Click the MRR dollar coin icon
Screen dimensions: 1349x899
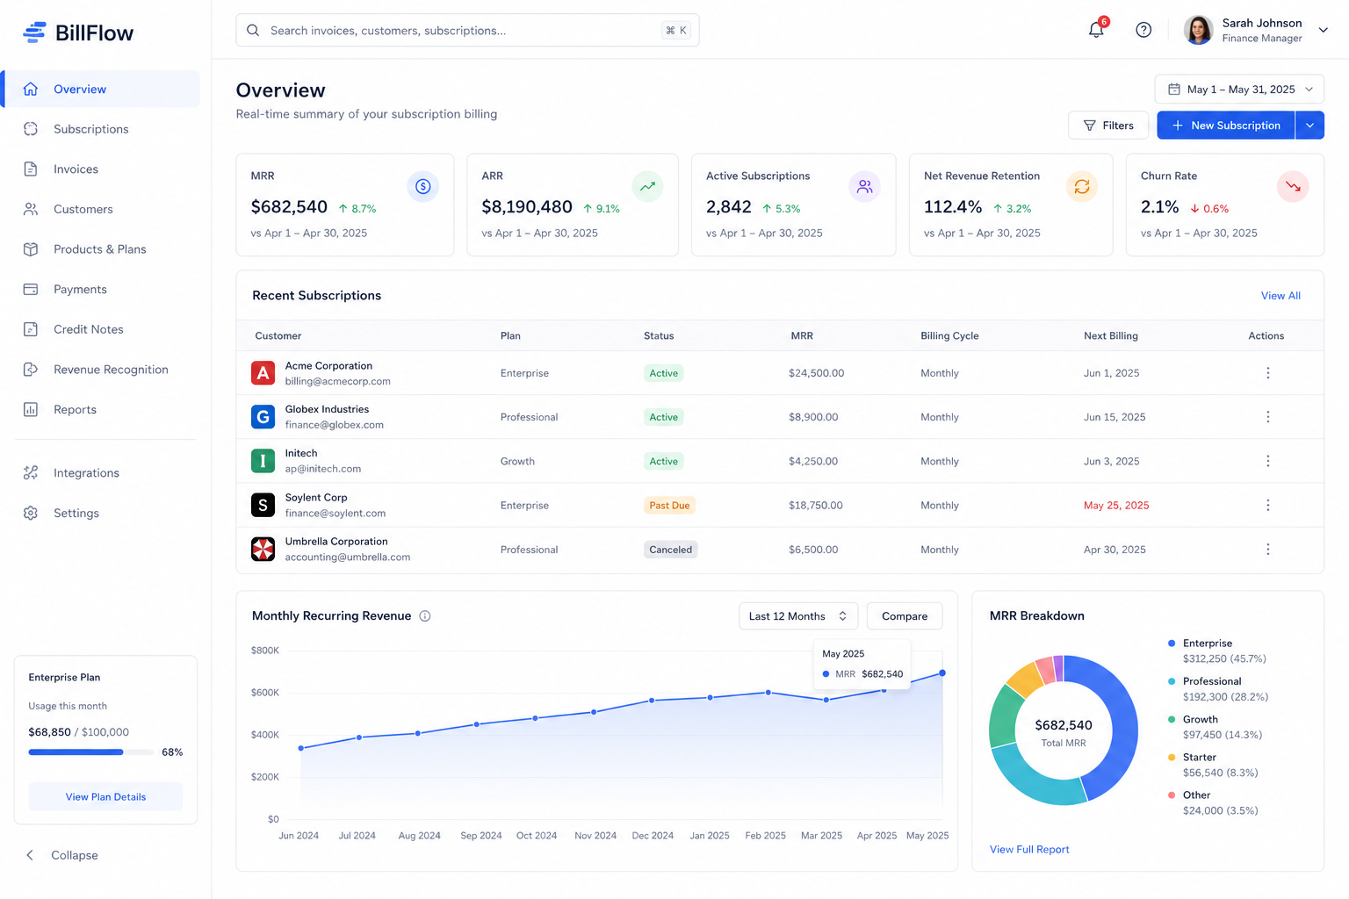[422, 186]
